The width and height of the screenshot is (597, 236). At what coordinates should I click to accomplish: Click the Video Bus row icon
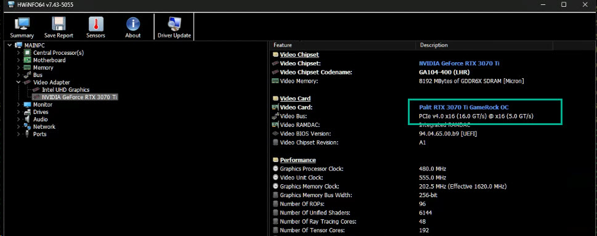coord(275,116)
